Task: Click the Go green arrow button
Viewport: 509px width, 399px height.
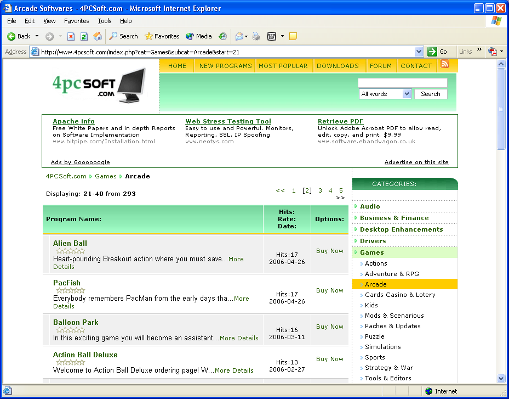Action: pos(437,52)
